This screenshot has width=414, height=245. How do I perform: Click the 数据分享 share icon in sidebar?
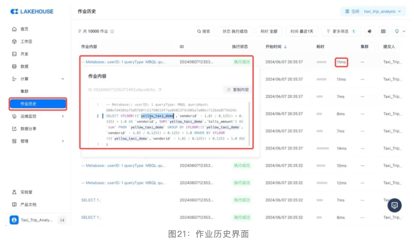(14, 129)
